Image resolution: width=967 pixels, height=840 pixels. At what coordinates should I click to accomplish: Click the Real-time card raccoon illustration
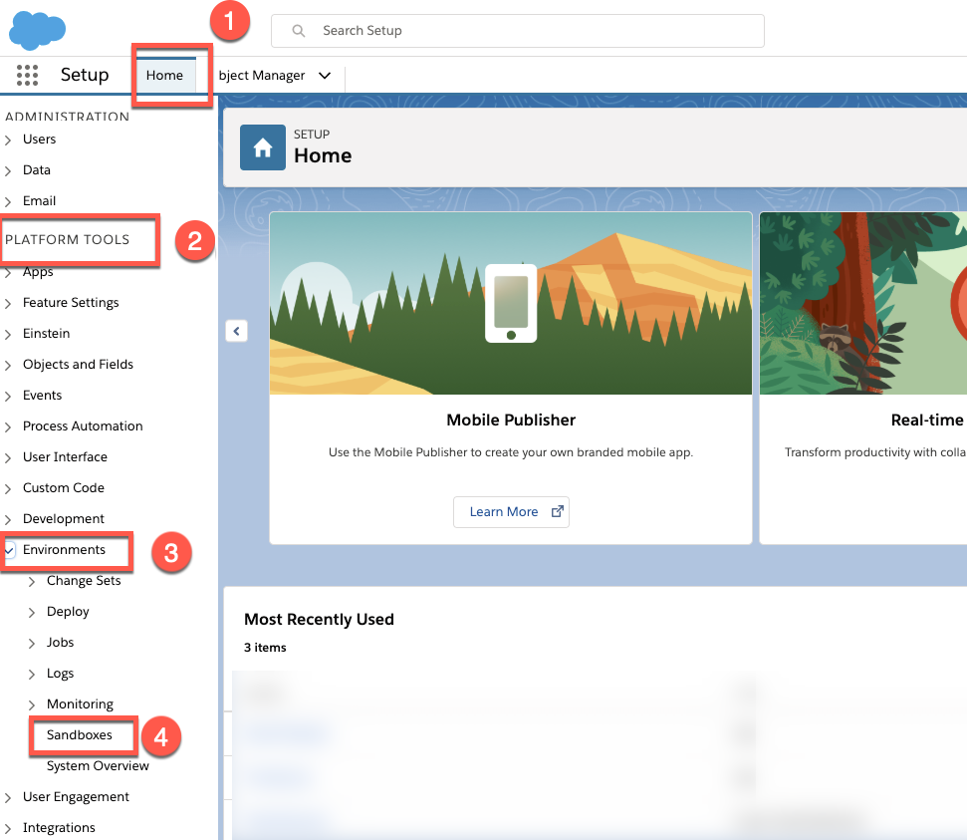coord(835,339)
